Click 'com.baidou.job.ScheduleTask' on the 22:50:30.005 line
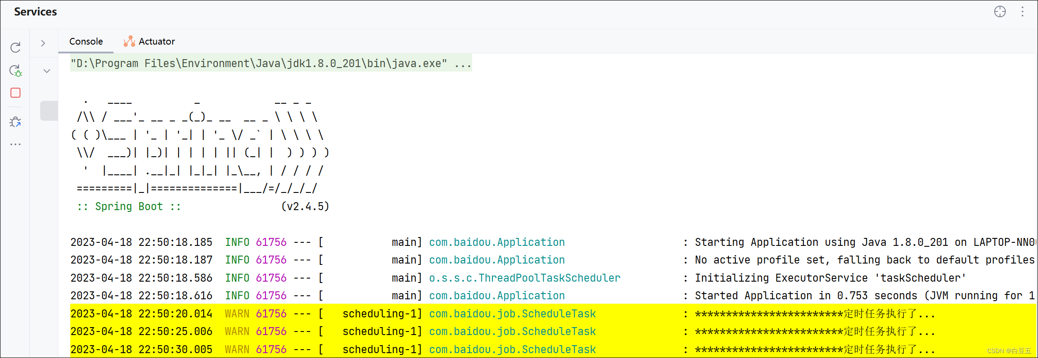1038x358 pixels. (x=512, y=350)
